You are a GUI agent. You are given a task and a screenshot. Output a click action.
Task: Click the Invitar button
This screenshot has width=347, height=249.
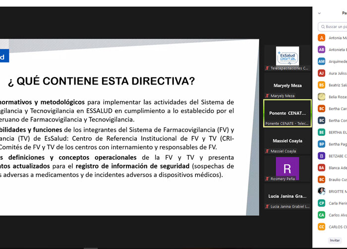coord(335,241)
